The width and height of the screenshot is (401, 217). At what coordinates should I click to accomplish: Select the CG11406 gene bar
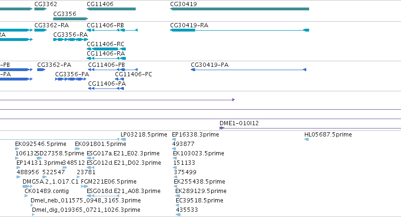[111, 9]
